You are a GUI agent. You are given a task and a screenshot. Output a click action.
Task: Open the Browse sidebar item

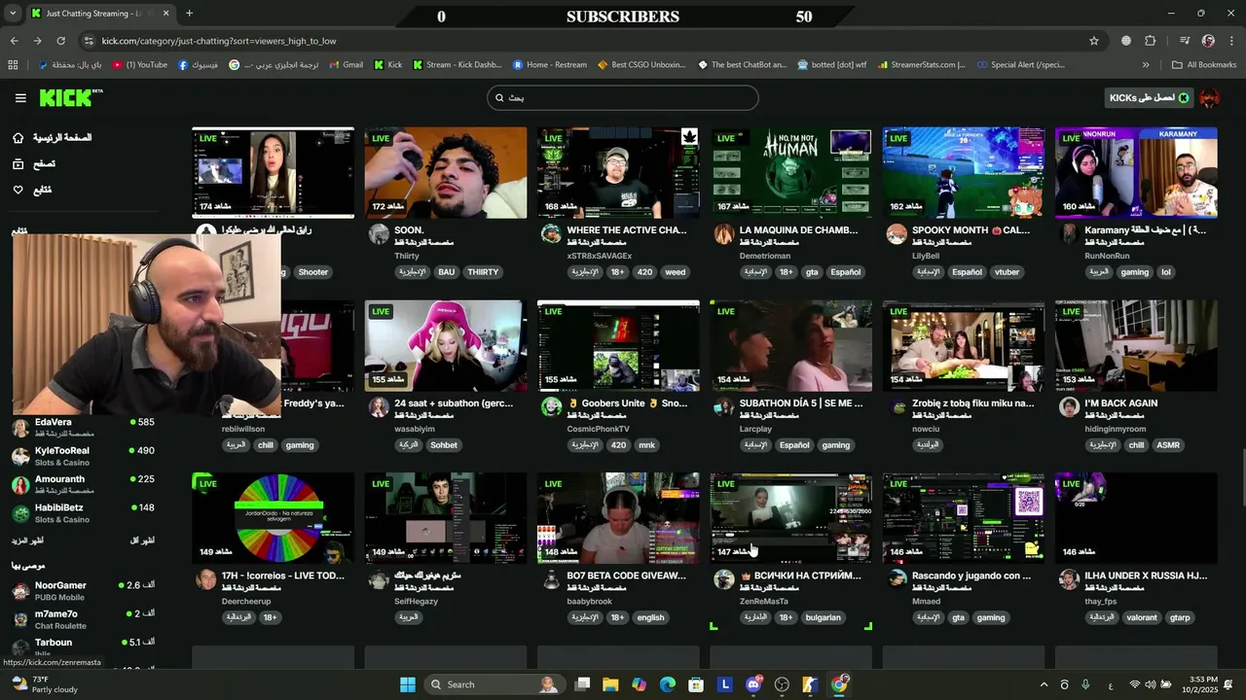point(34,164)
